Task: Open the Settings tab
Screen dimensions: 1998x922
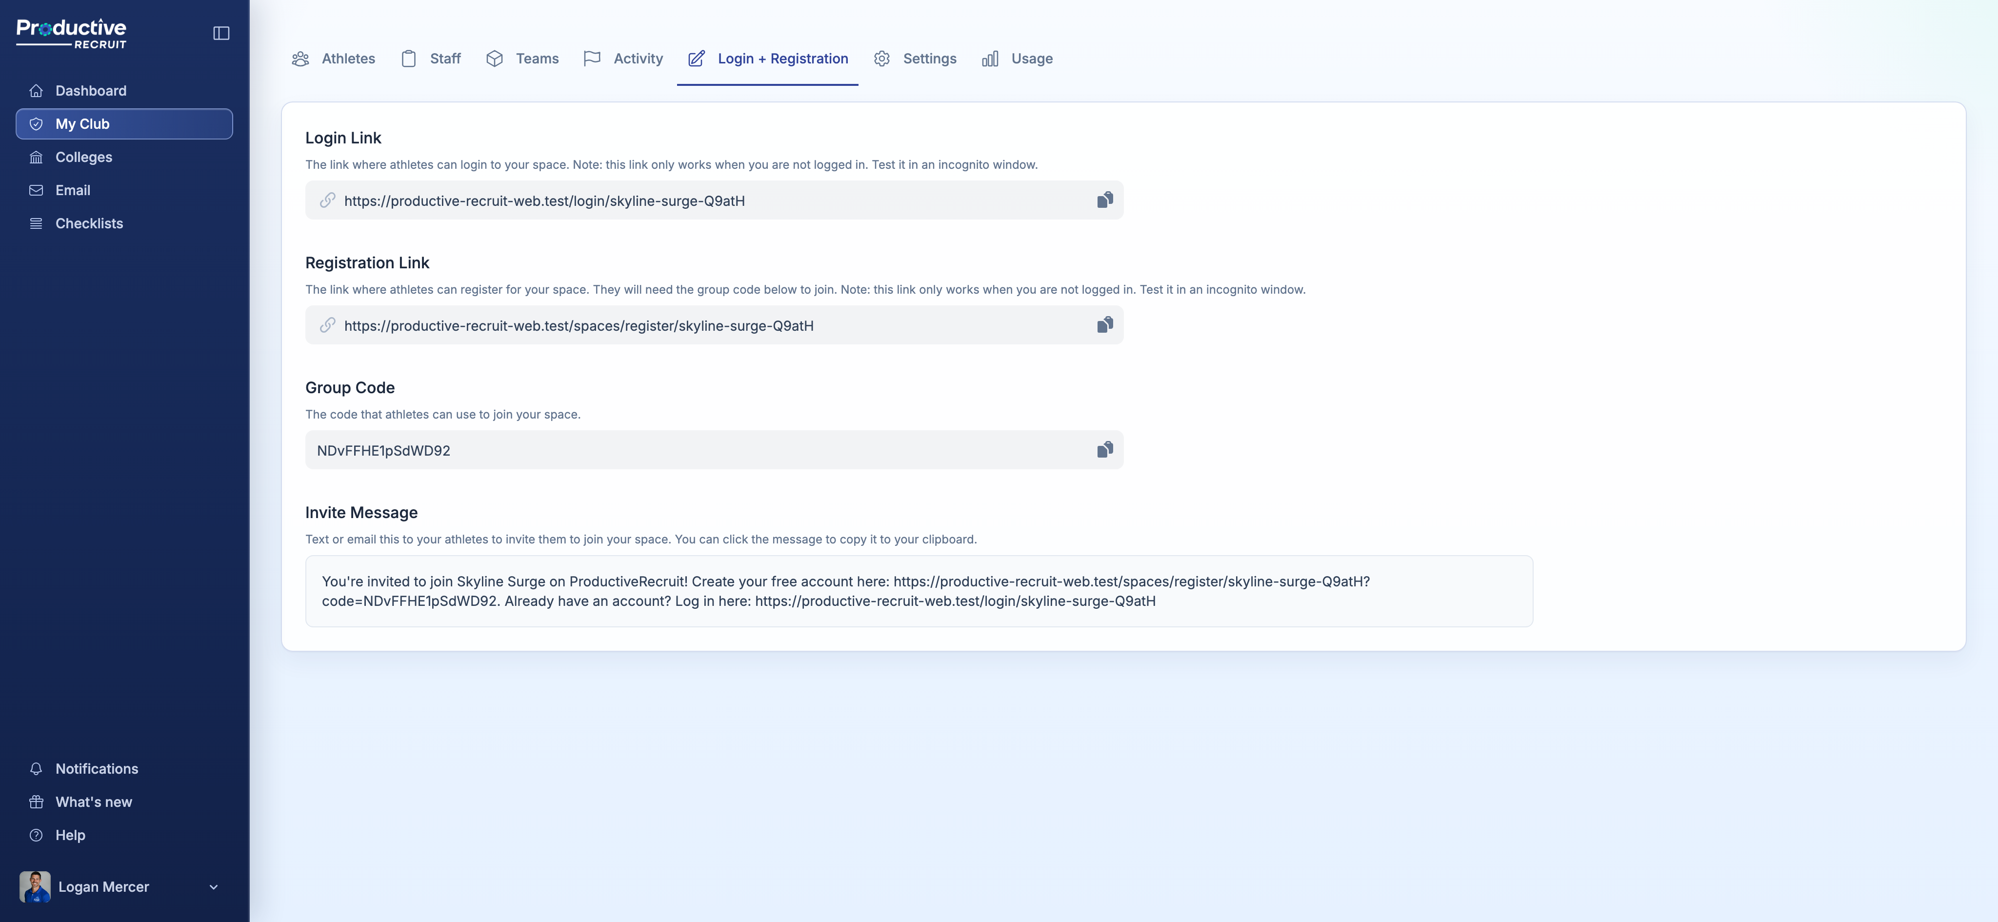Action: pyautogui.click(x=915, y=59)
